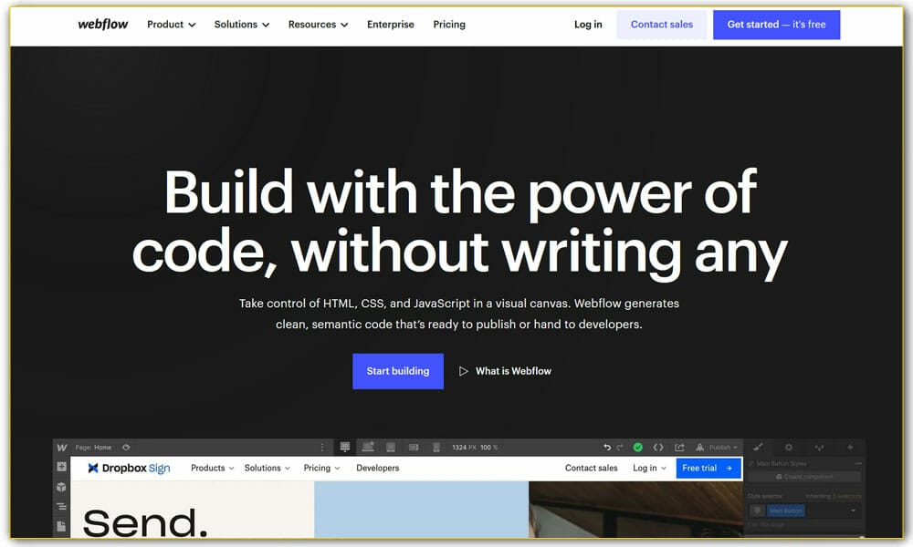Click Enterprise in the top navigation
913x547 pixels.
click(391, 25)
